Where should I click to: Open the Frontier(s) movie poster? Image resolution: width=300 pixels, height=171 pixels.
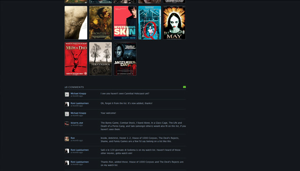coord(100,23)
